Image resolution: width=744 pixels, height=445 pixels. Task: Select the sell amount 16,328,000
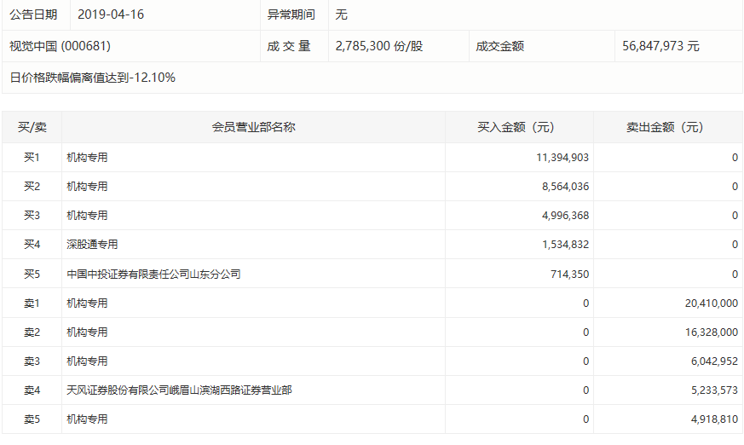click(x=709, y=332)
